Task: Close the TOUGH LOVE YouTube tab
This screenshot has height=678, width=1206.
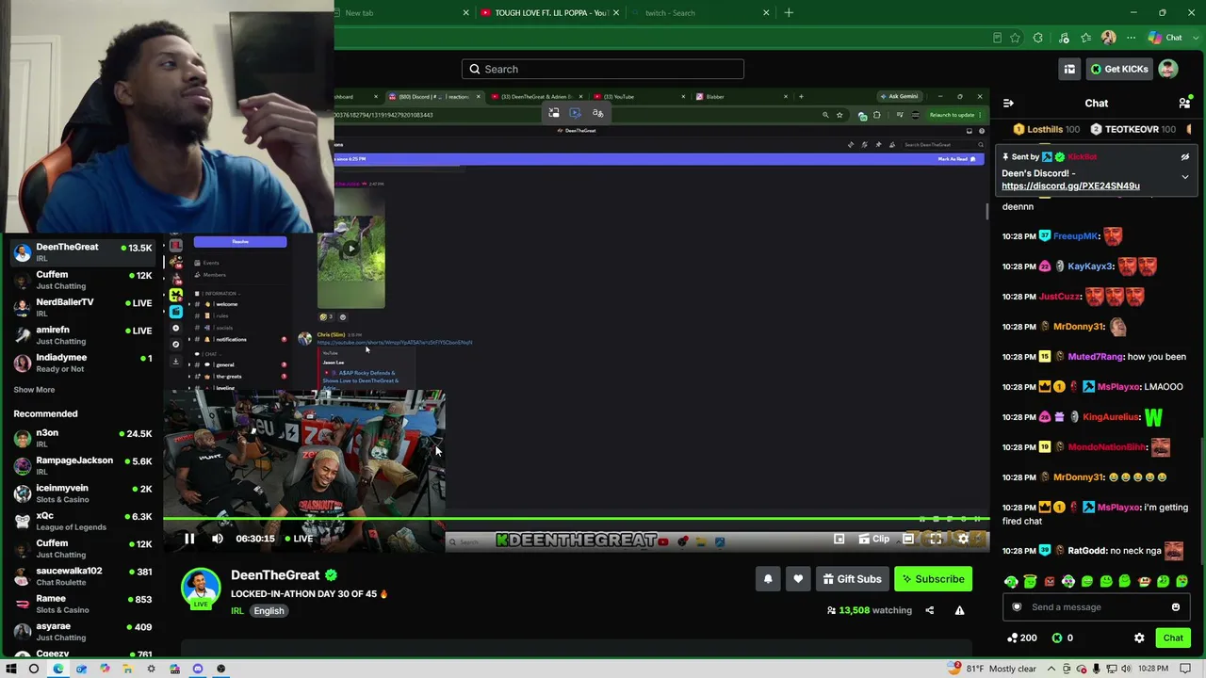Action: click(x=616, y=13)
